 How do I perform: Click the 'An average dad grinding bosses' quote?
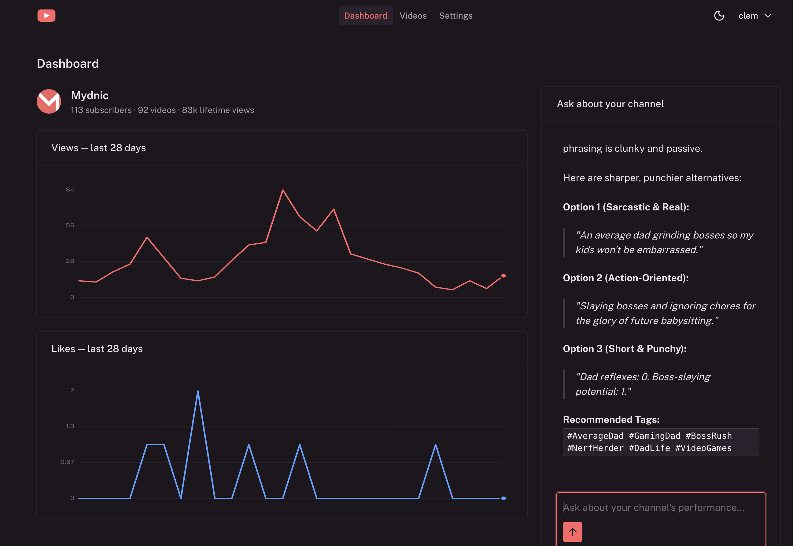pos(664,242)
